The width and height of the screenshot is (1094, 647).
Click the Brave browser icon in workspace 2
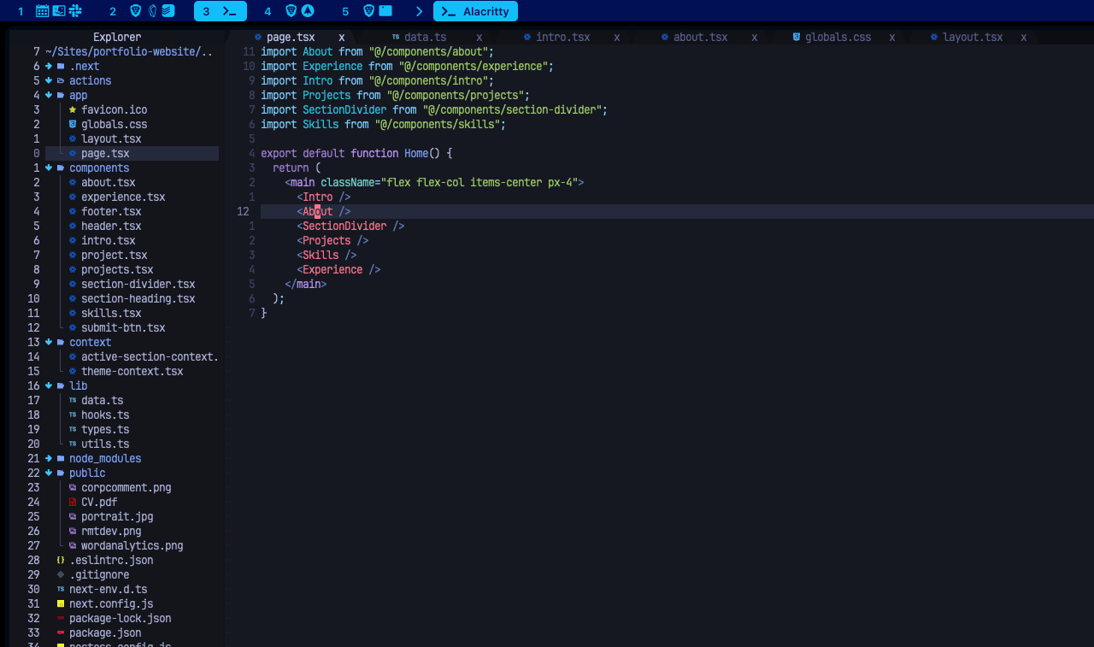(136, 11)
